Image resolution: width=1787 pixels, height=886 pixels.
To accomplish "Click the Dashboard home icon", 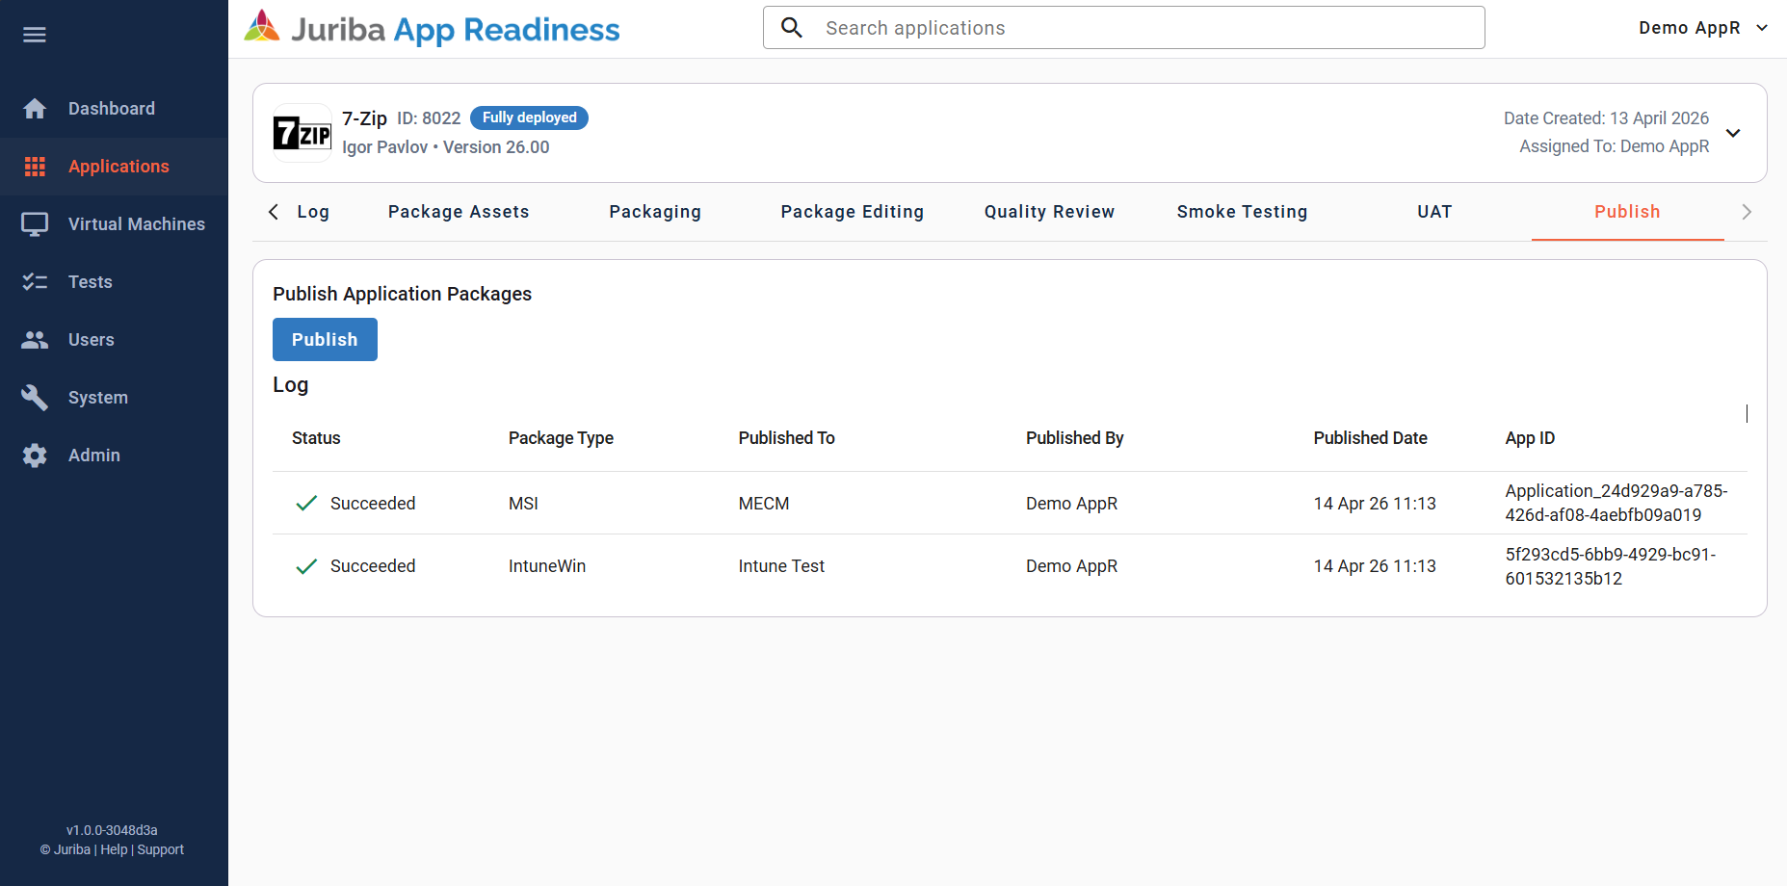I will [35, 109].
